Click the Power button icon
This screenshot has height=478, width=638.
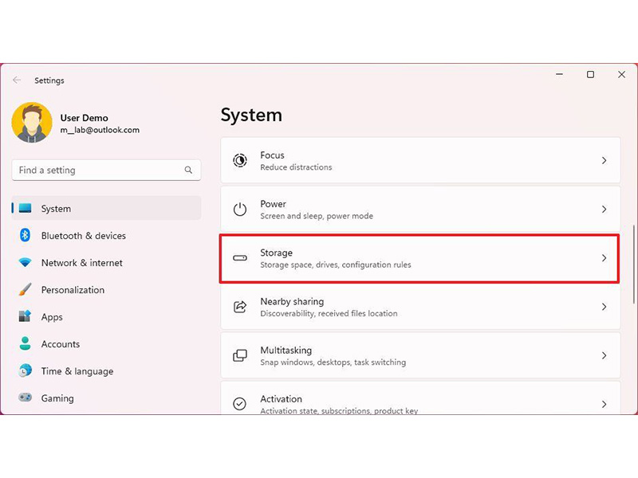[240, 209]
